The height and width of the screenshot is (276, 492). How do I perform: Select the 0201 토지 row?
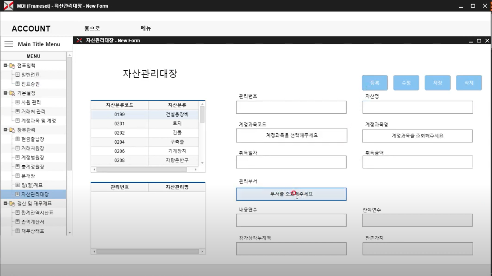145,123
